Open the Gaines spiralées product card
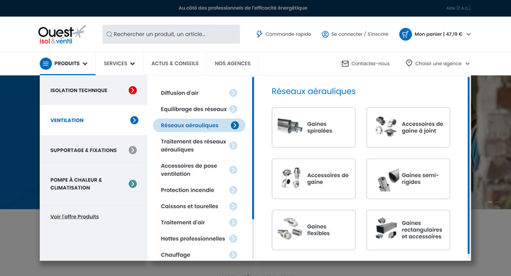This screenshot has height=276, width=511. coord(313,127)
